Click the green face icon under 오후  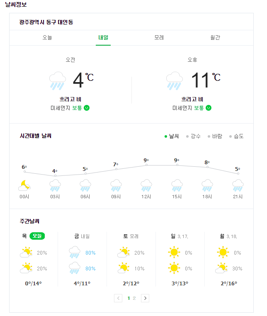[209, 108]
